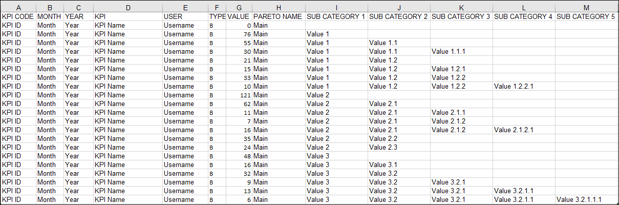Select column A header
The image size is (619, 205).
[18, 8]
